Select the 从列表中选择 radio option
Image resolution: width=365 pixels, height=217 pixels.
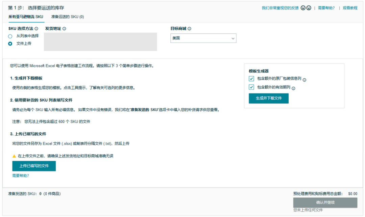[10, 37]
